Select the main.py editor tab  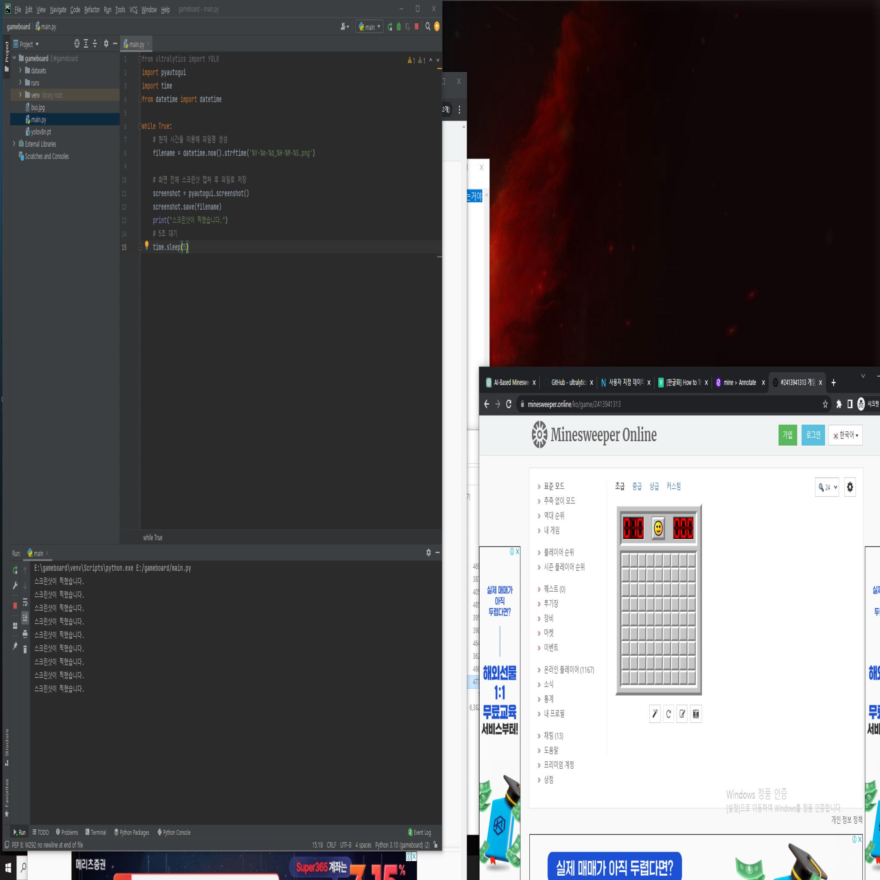pyautogui.click(x=136, y=44)
